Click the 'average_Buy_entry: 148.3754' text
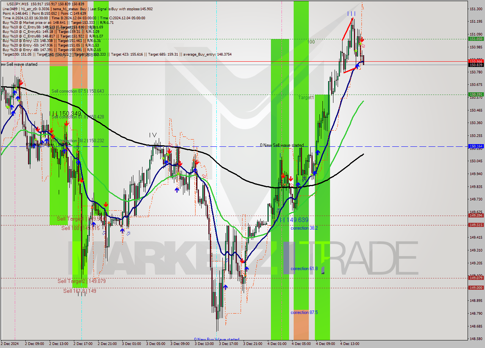 tap(208, 54)
